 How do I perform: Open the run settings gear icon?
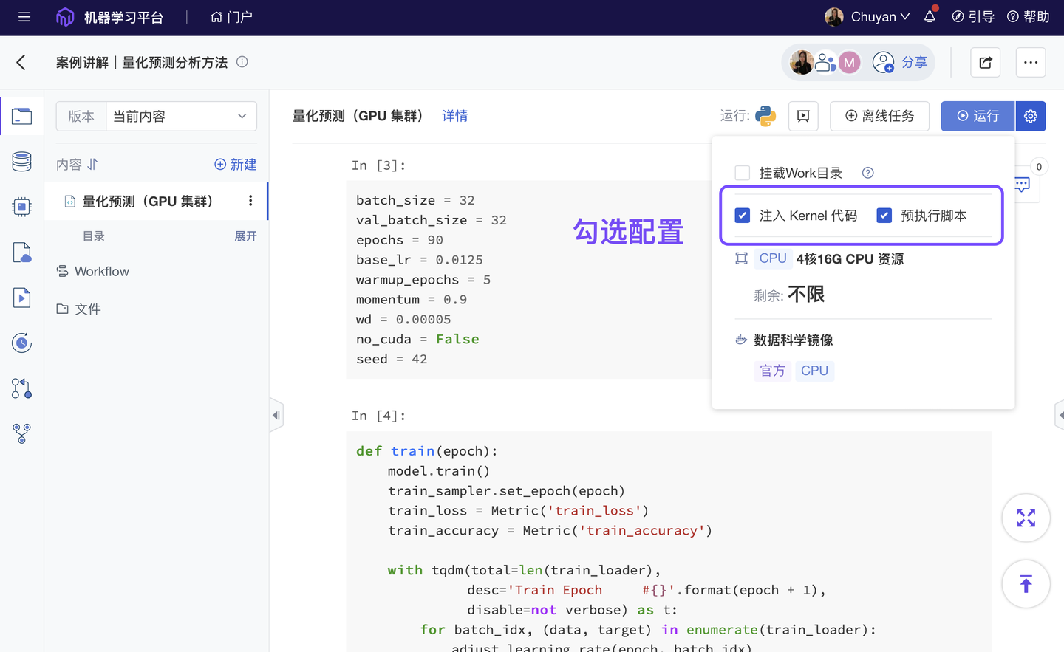tap(1031, 116)
